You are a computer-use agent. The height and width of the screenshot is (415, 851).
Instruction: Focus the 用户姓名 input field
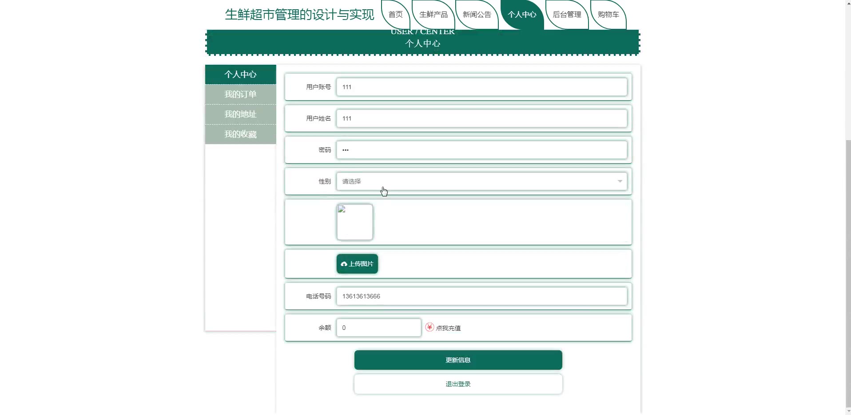(481, 118)
